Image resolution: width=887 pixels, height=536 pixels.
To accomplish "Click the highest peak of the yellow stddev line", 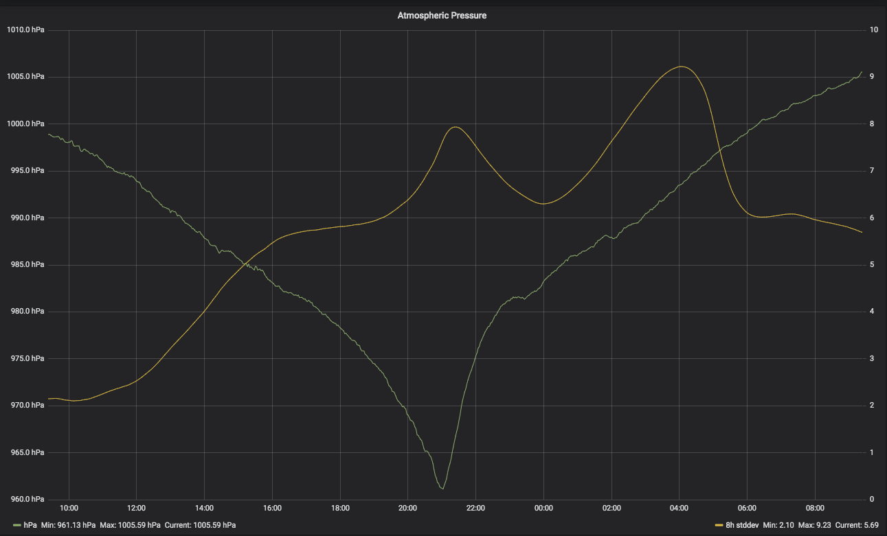I will click(x=680, y=67).
